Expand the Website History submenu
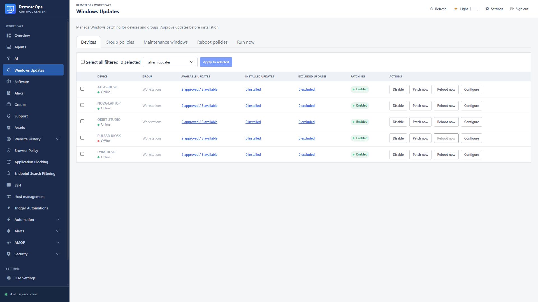The height and width of the screenshot is (302, 538). click(x=58, y=139)
